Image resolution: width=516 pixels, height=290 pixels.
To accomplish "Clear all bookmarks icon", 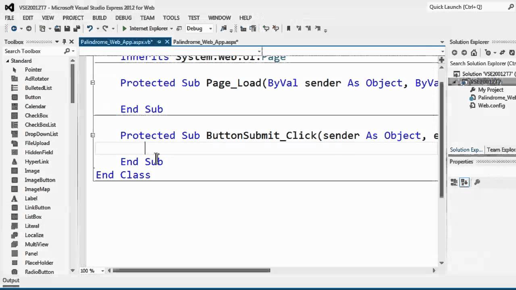I will 318,29.
